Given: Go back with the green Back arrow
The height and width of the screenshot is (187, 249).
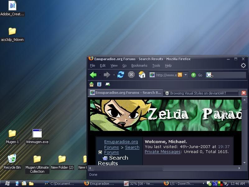Looking at the screenshot, I should click(x=93, y=75).
